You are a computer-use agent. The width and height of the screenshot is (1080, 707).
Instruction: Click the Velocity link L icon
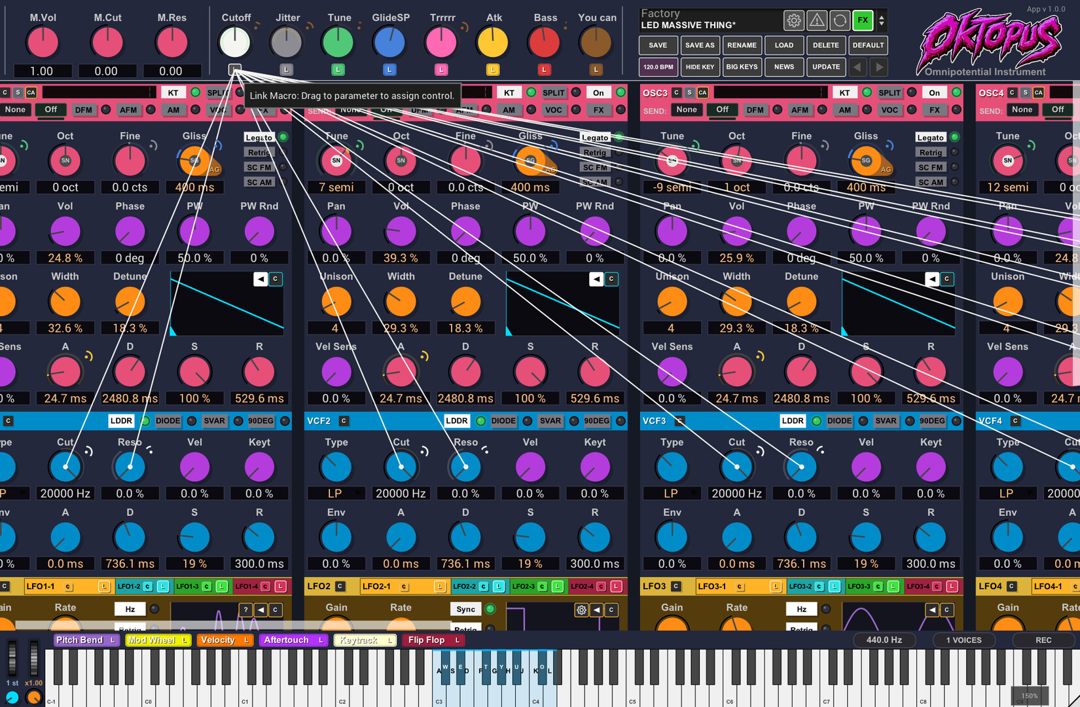pos(246,640)
